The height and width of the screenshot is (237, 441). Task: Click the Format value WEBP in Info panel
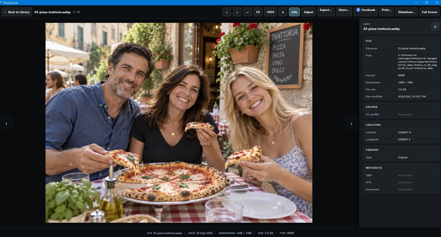(401, 75)
